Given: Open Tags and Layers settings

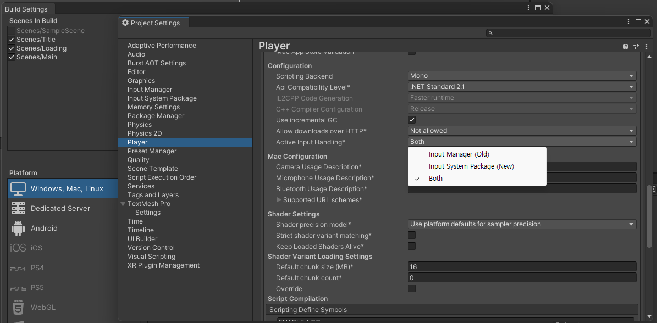Looking at the screenshot, I should [x=153, y=194].
